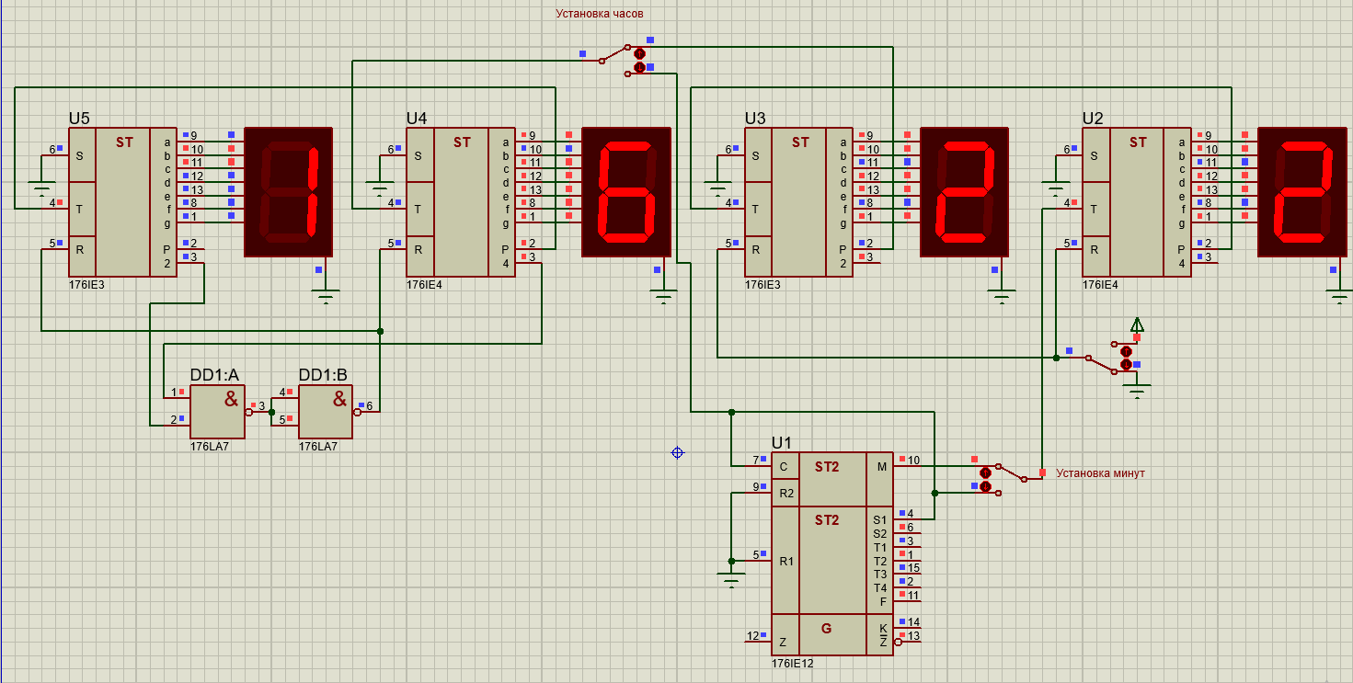
Task: Click pin 11 (F output) on U1
Action: coord(906,601)
